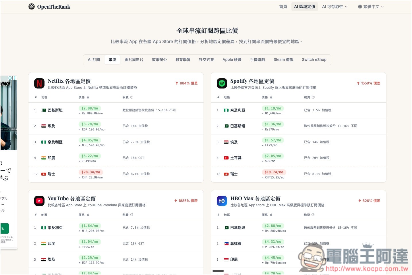
Task: Click HBO Max Indonesia $4.45/mo price badge
Action: tap(273, 258)
